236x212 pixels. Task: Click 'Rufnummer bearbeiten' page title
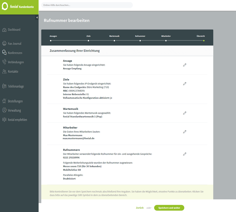(x=67, y=21)
